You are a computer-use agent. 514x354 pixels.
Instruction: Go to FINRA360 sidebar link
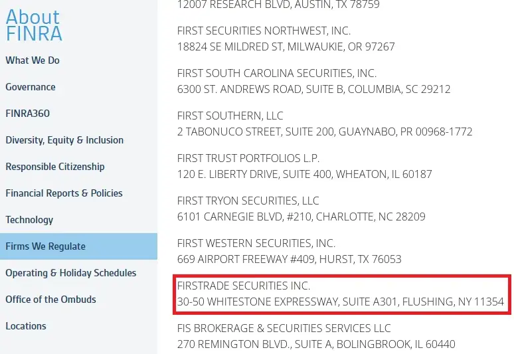tap(27, 114)
